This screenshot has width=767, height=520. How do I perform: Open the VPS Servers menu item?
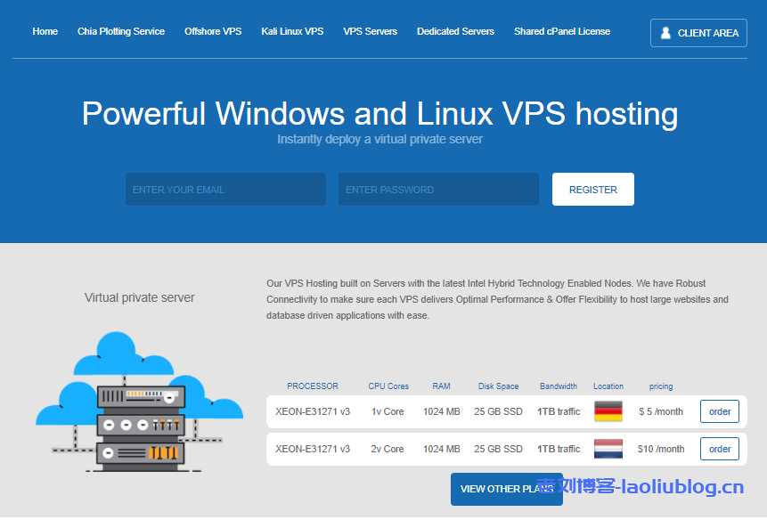[370, 31]
